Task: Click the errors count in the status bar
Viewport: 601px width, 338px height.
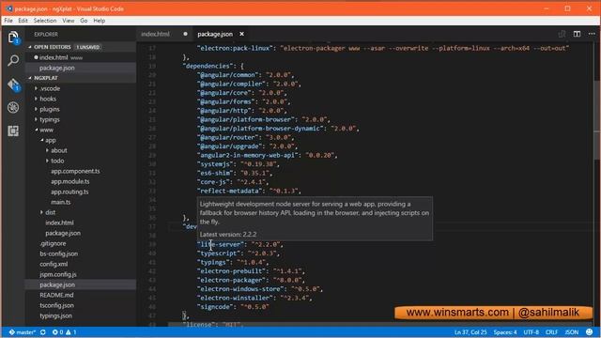Action: tap(57, 332)
